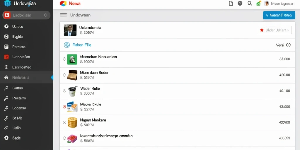Click the Napan Nankara coins thumbnail
Image resolution: width=300 pixels, height=150 pixels.
tap(72, 122)
